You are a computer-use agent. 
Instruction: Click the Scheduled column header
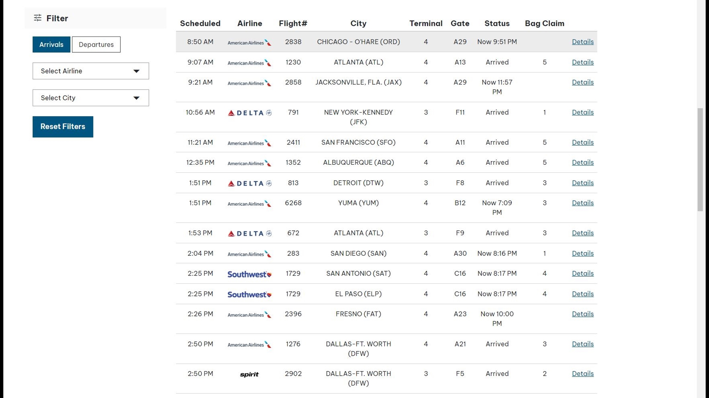point(200,23)
